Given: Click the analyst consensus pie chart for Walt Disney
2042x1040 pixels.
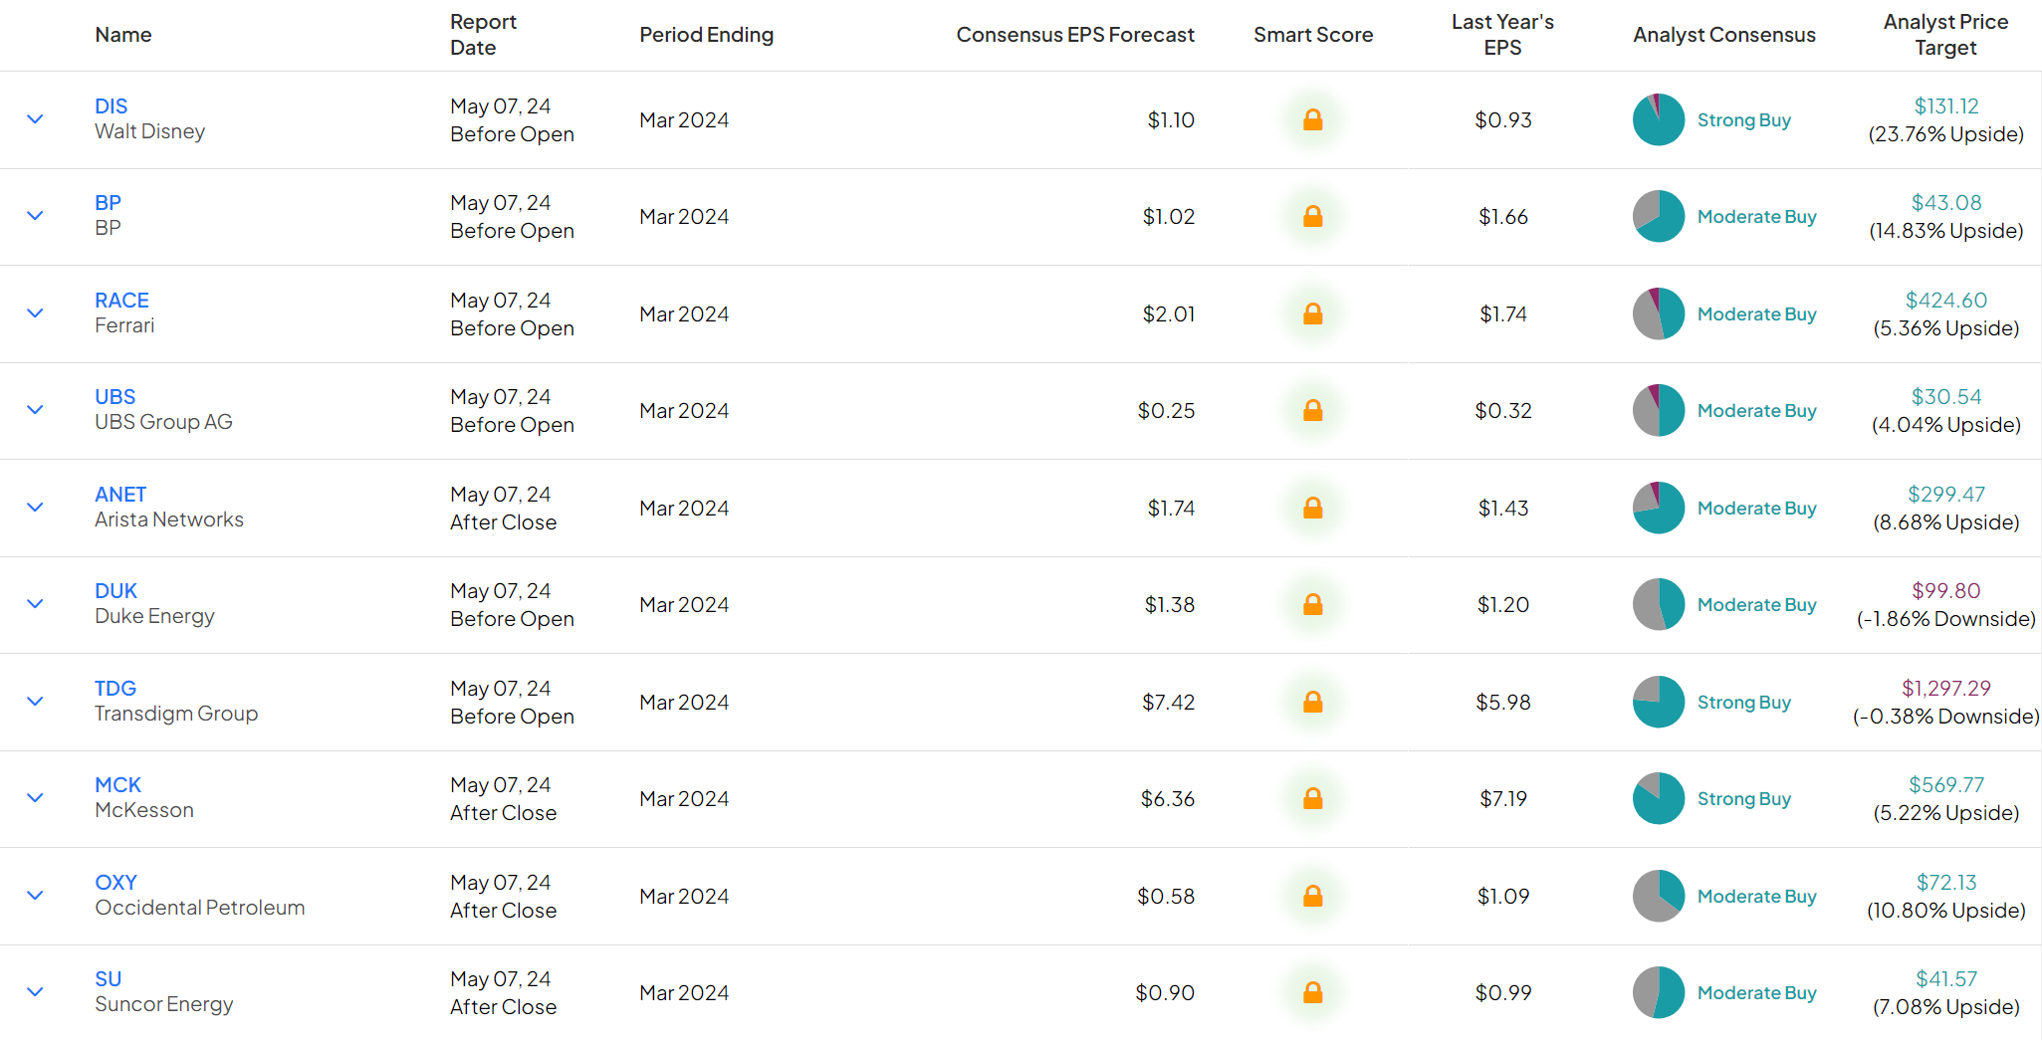Looking at the screenshot, I should pos(1659,119).
